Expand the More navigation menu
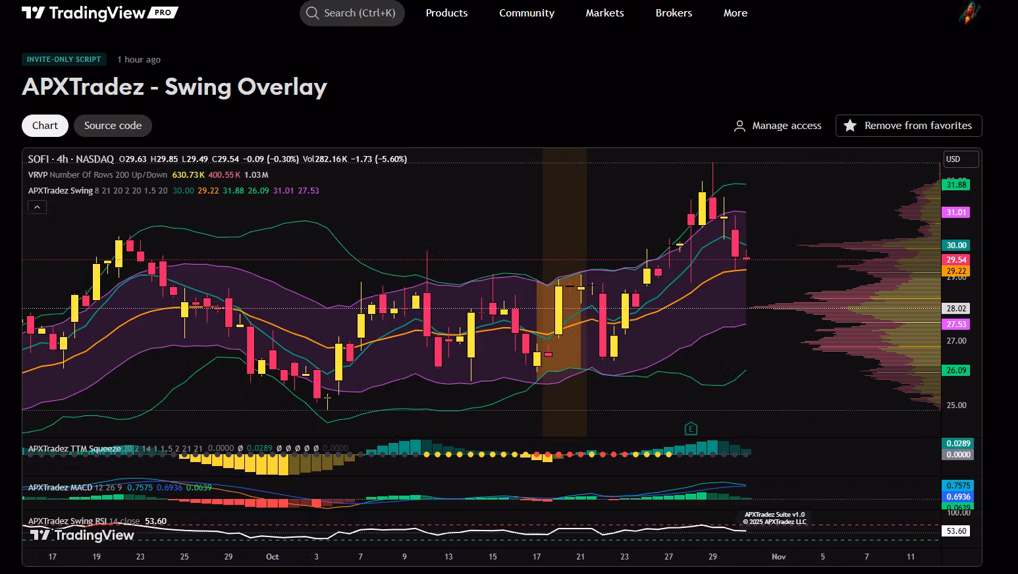1018x574 pixels. [x=735, y=13]
